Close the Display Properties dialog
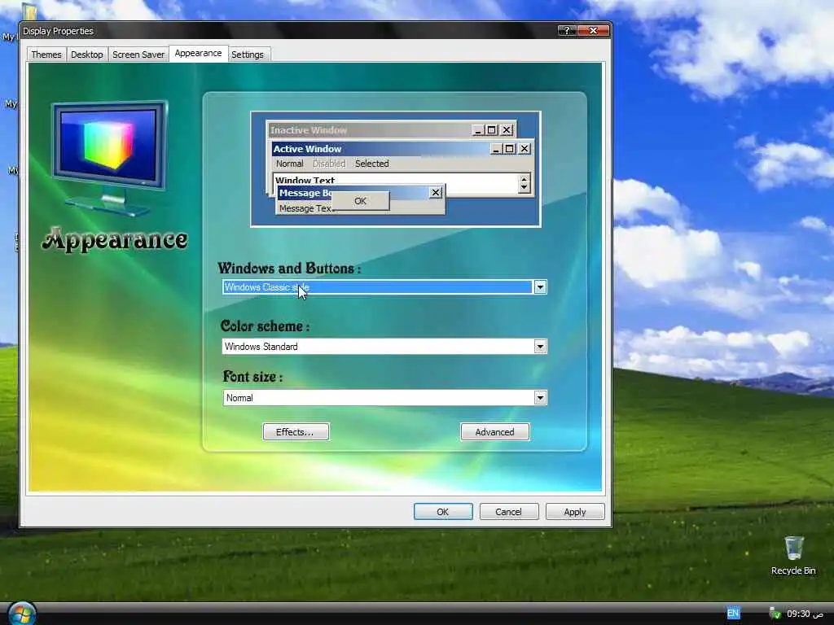 594,31
